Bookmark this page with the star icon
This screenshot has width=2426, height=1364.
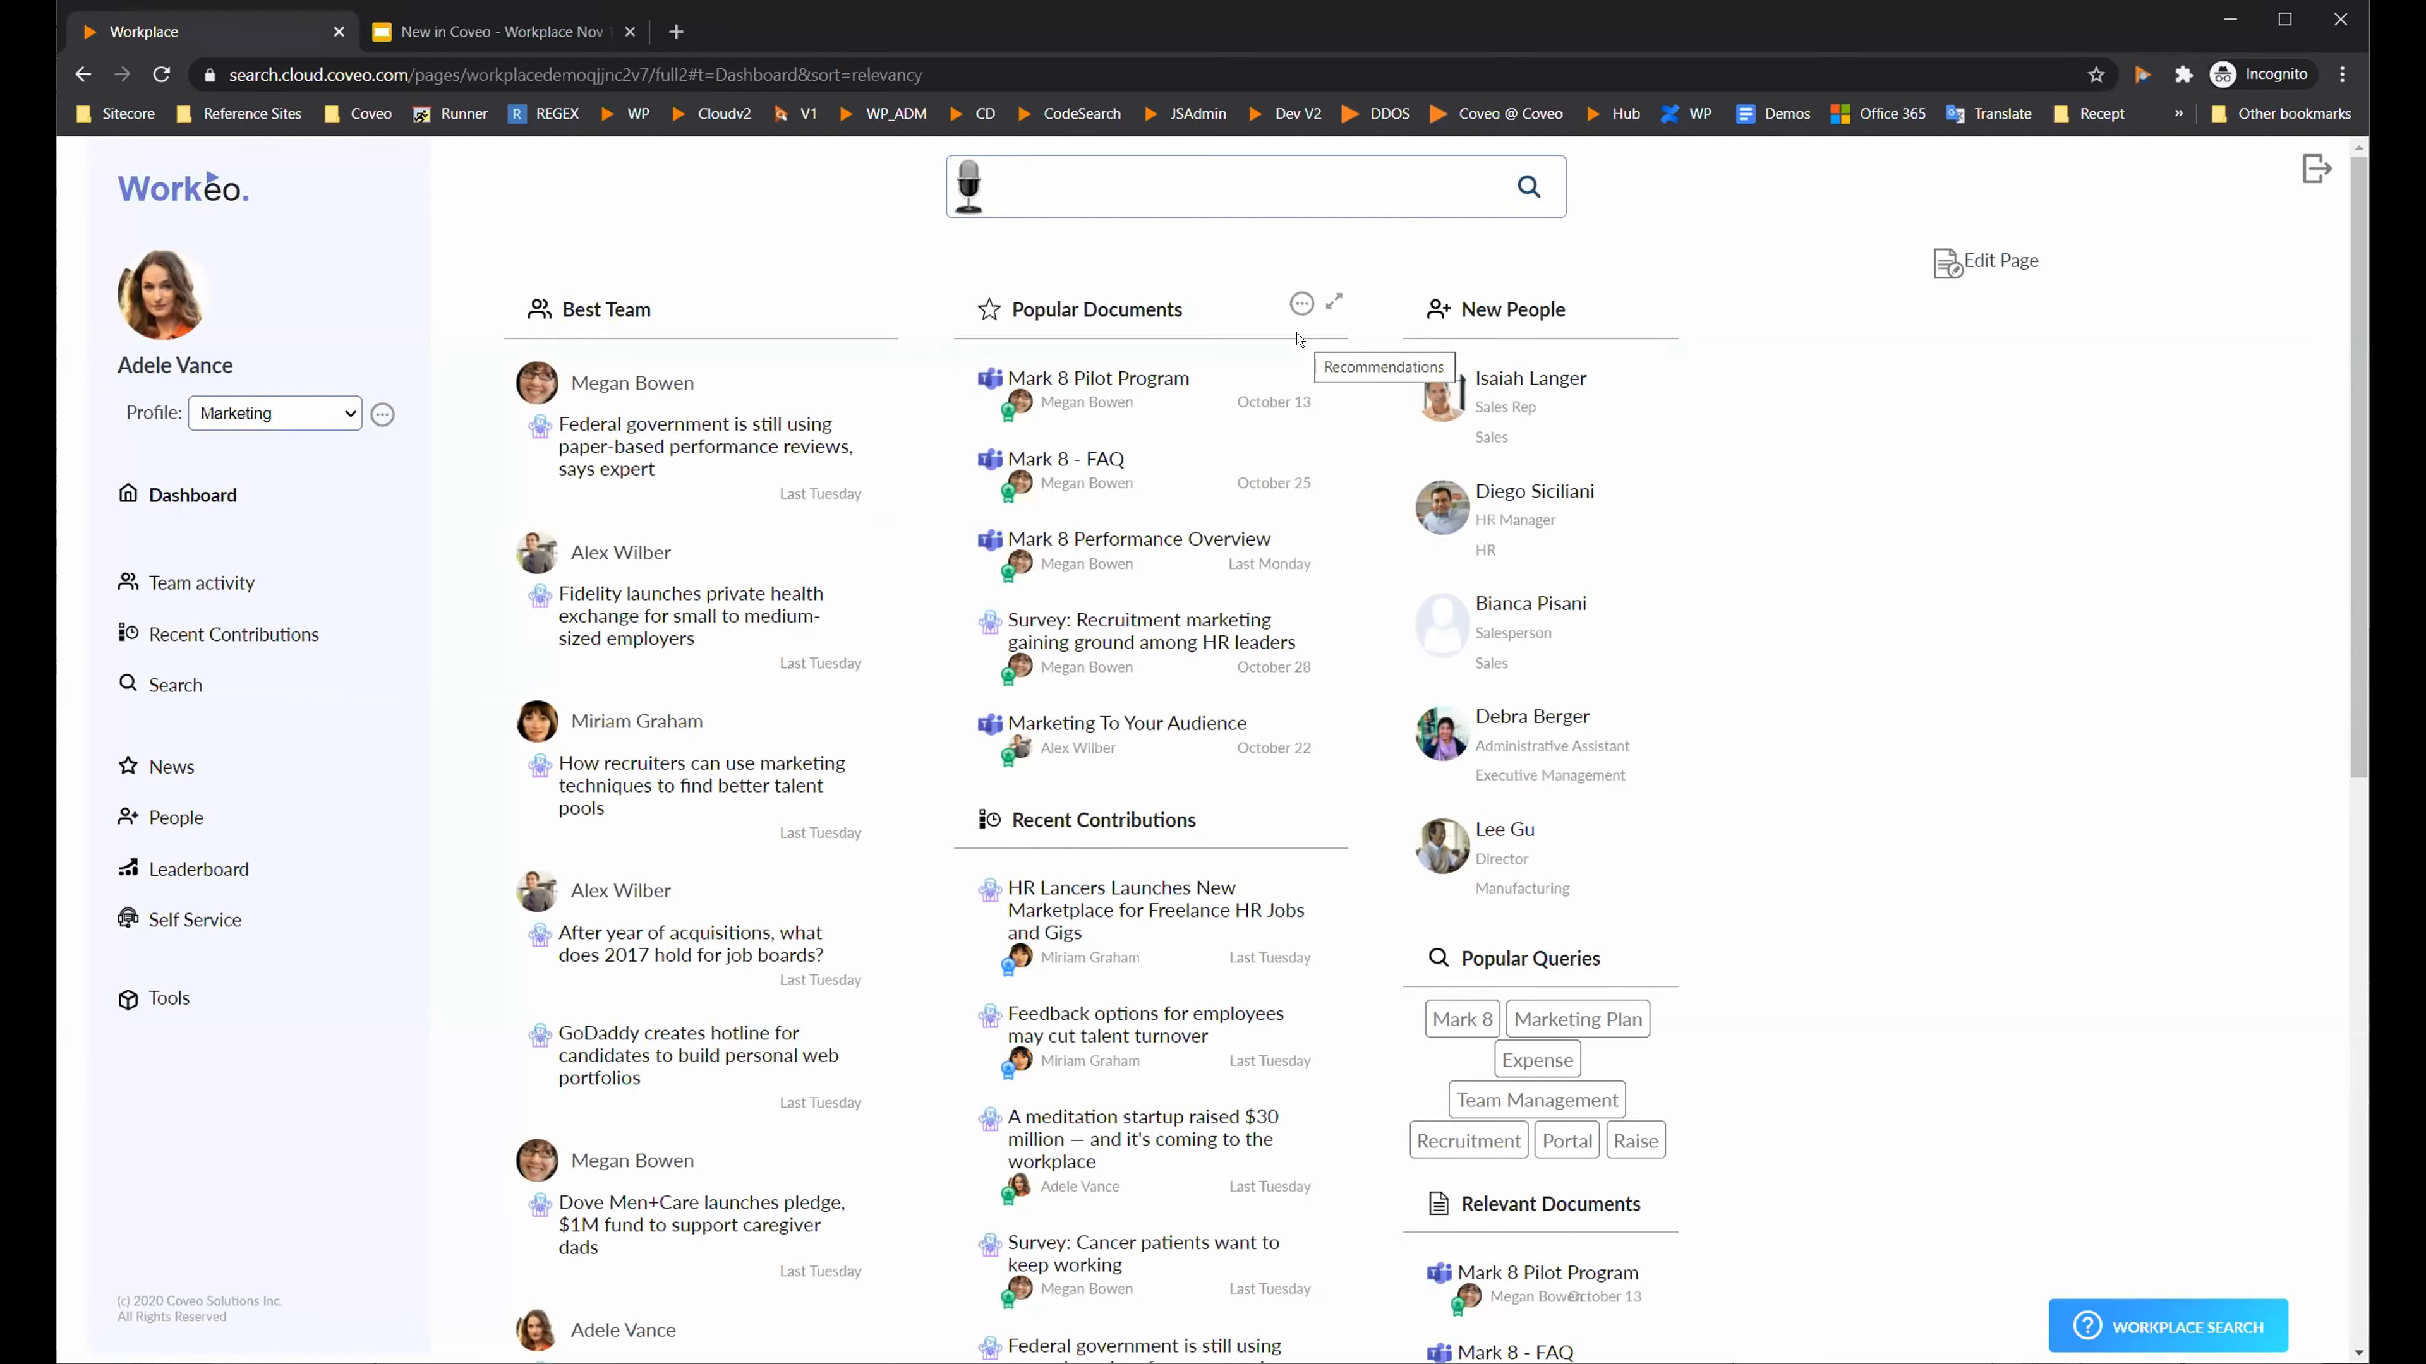[2096, 75]
